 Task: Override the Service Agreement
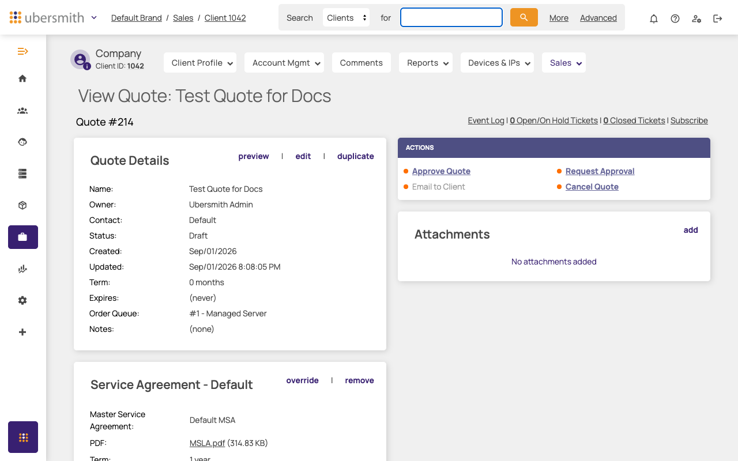tap(303, 380)
